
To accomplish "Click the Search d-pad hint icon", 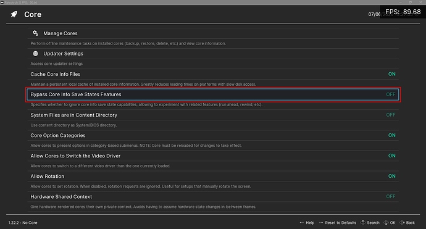I will pyautogui.click(x=362, y=222).
